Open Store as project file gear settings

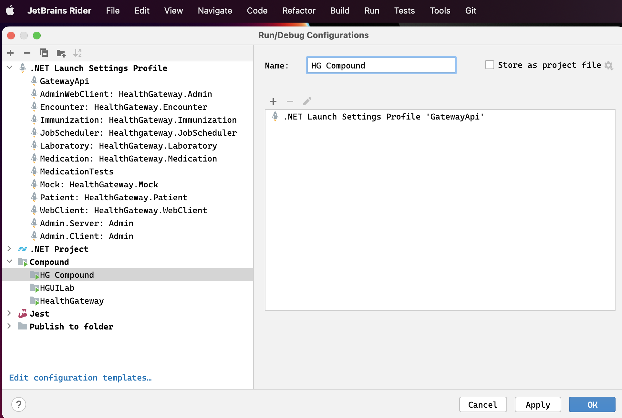point(609,66)
